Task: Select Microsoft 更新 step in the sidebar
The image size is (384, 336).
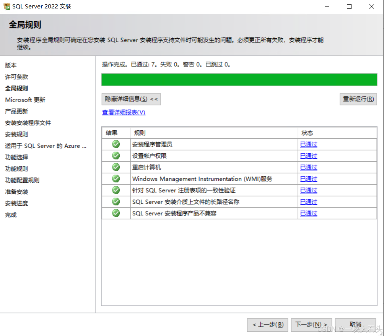Action: pos(25,100)
